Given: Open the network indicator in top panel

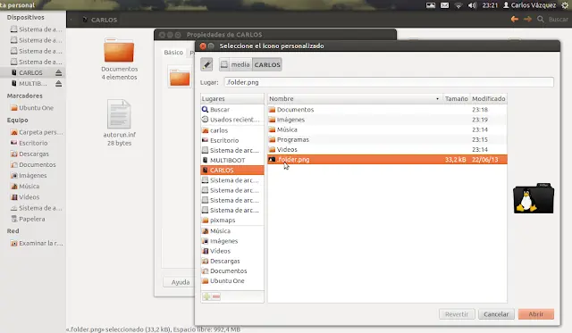Looking at the screenshot, I should click(458, 5).
